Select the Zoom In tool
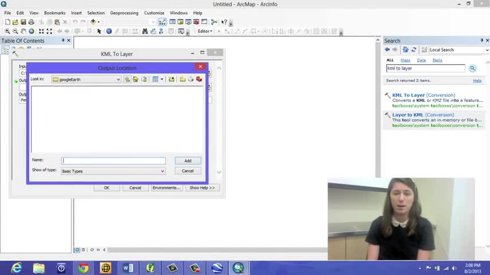 (x=7, y=31)
